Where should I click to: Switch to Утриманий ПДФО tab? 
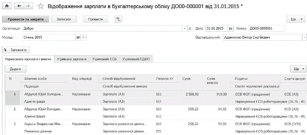[x=136, y=59]
